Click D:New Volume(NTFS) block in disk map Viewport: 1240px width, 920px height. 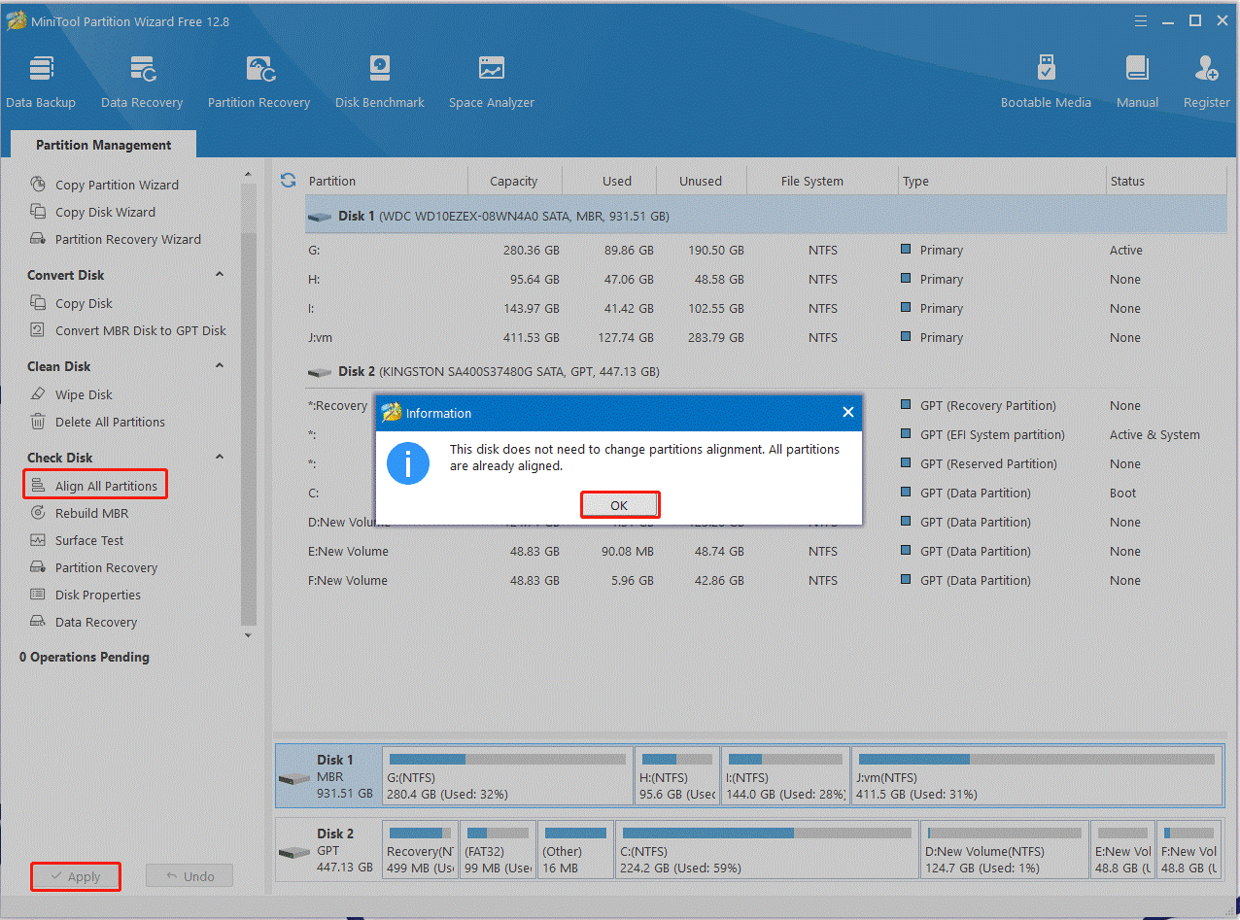[1004, 850]
